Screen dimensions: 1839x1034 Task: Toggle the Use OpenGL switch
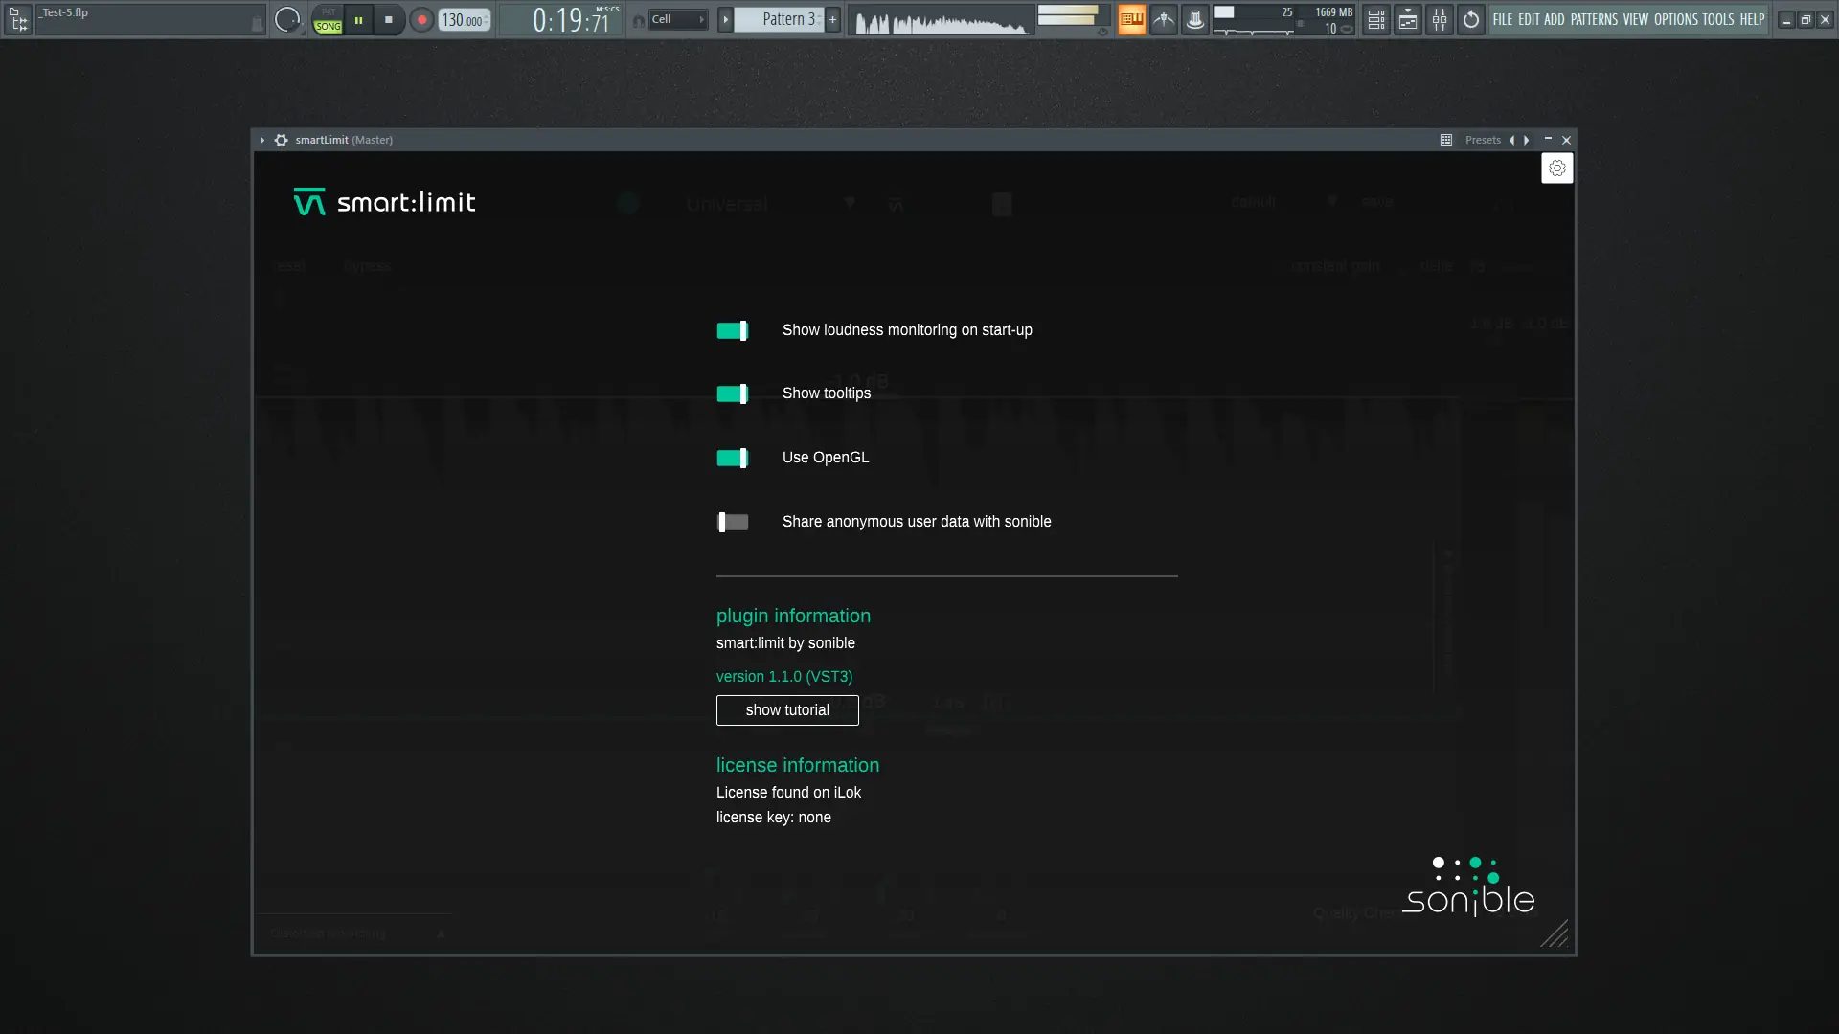(x=732, y=458)
